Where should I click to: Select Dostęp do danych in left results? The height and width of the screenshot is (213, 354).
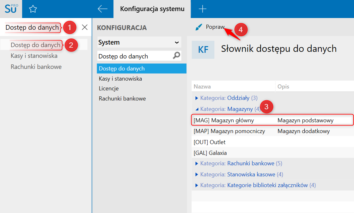[35, 45]
